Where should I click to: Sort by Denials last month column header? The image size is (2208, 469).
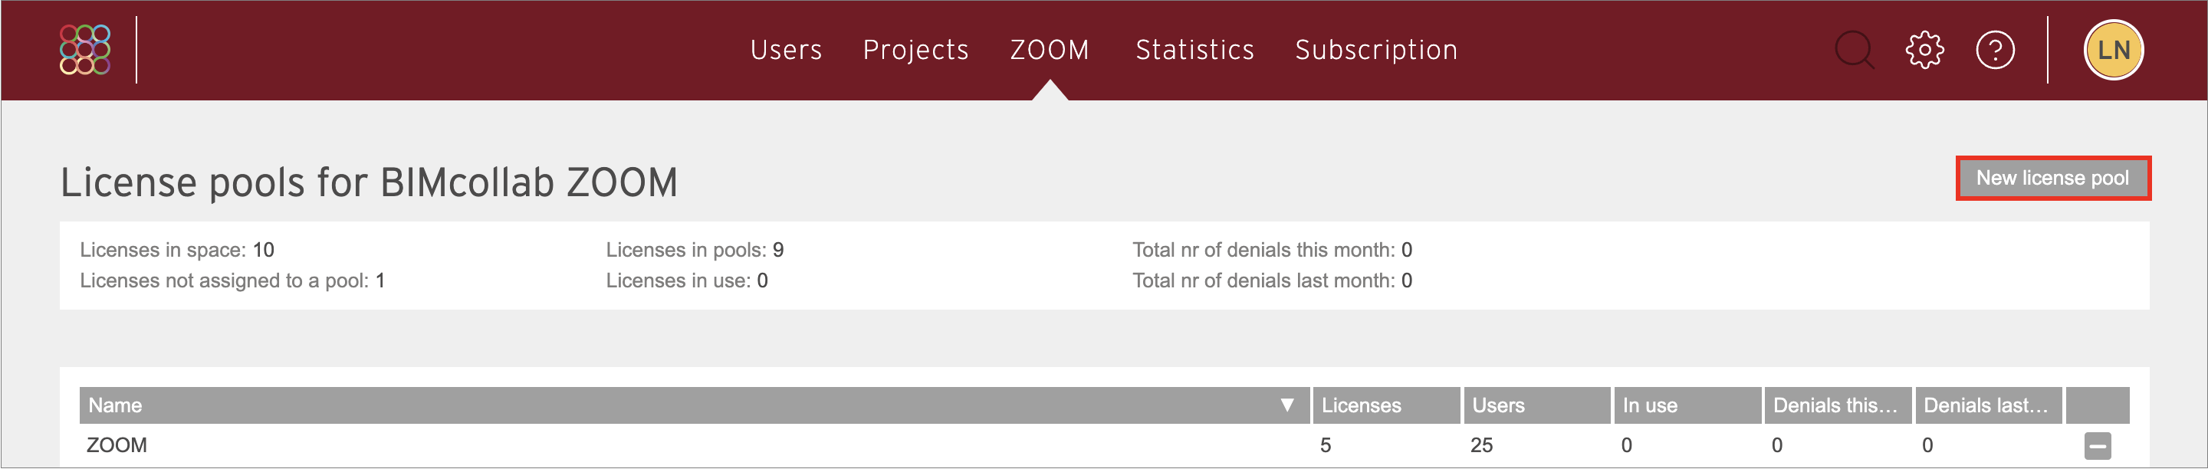tap(1989, 405)
